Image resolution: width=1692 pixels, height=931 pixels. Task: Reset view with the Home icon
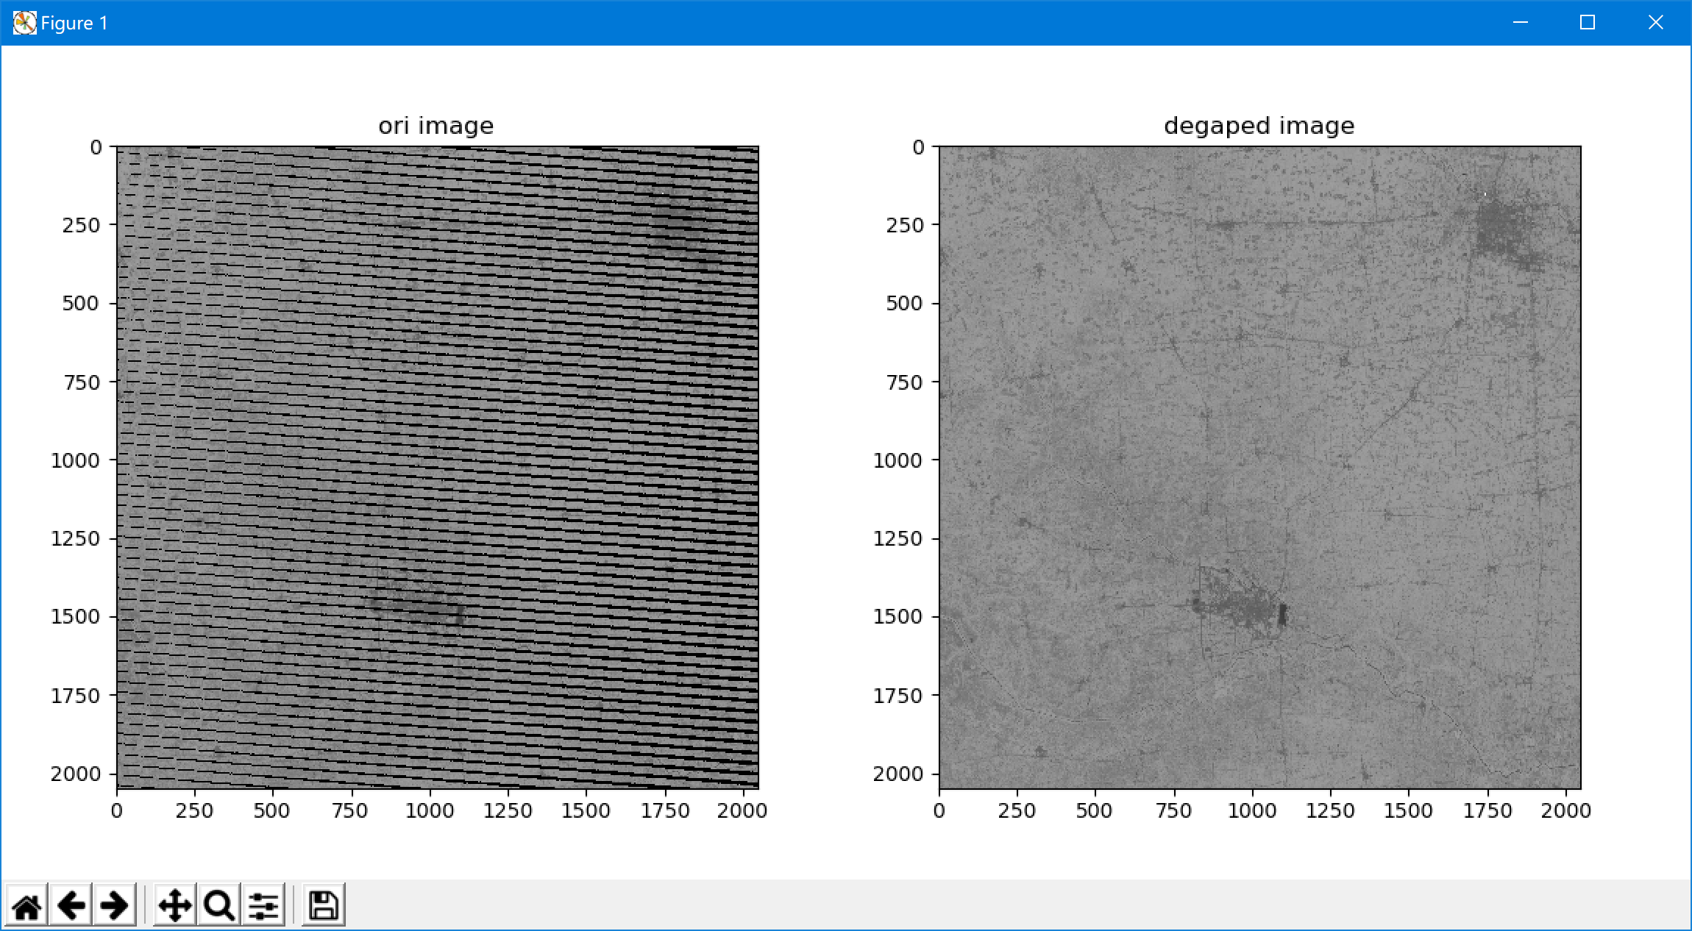(x=26, y=905)
